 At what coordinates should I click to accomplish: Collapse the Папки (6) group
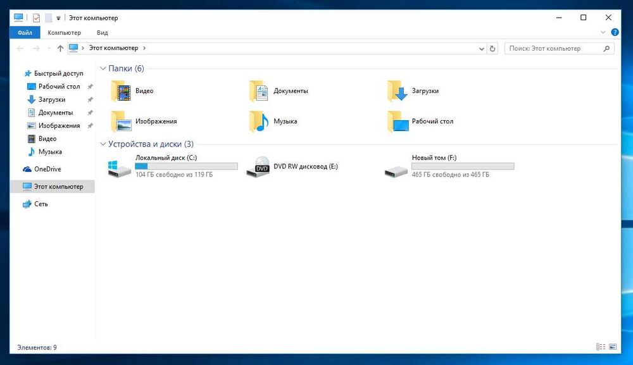[x=103, y=68]
